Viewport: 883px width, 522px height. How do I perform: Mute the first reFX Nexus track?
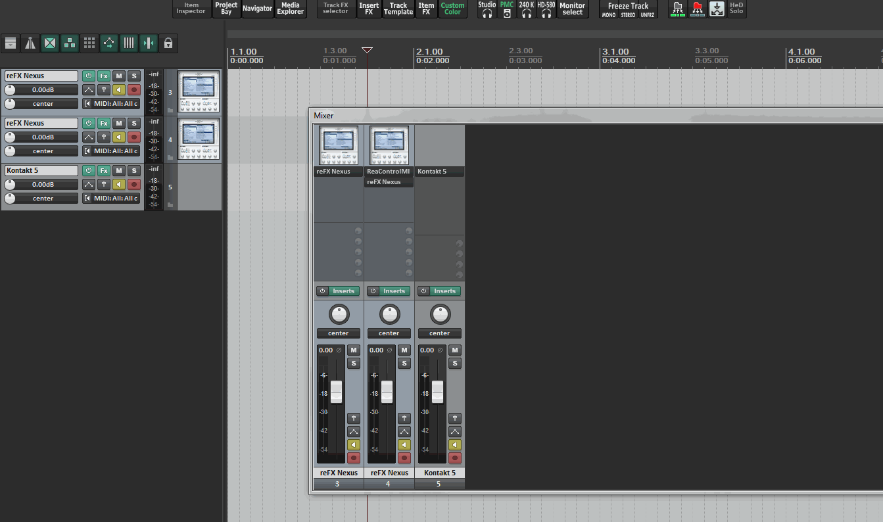119,76
